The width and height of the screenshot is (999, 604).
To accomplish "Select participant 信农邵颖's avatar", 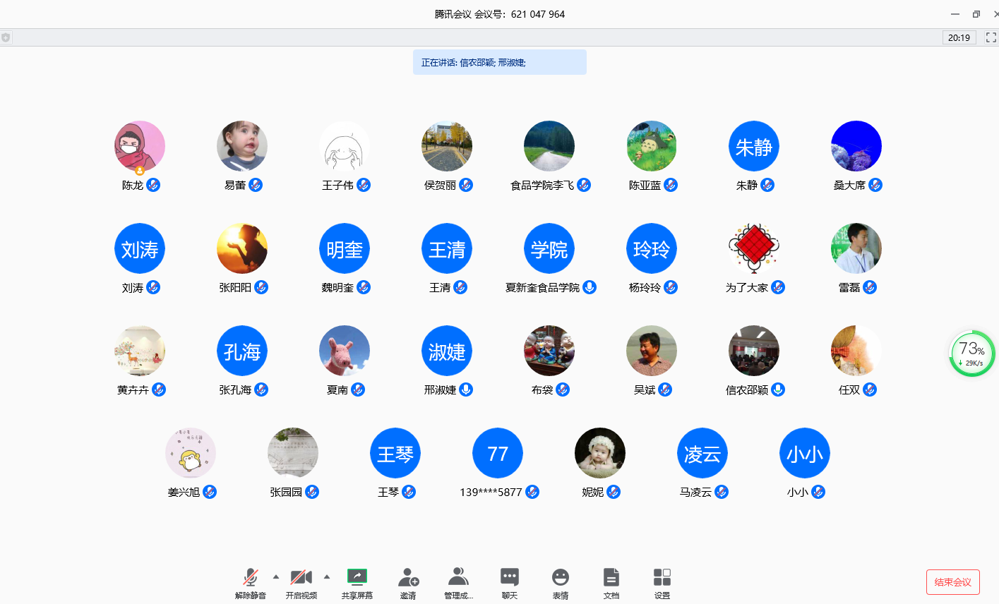I will [x=753, y=351].
